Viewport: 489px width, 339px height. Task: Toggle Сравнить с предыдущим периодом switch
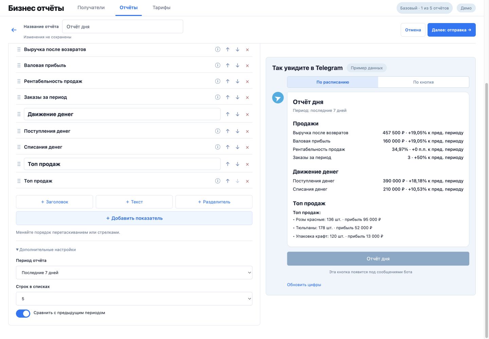point(23,313)
